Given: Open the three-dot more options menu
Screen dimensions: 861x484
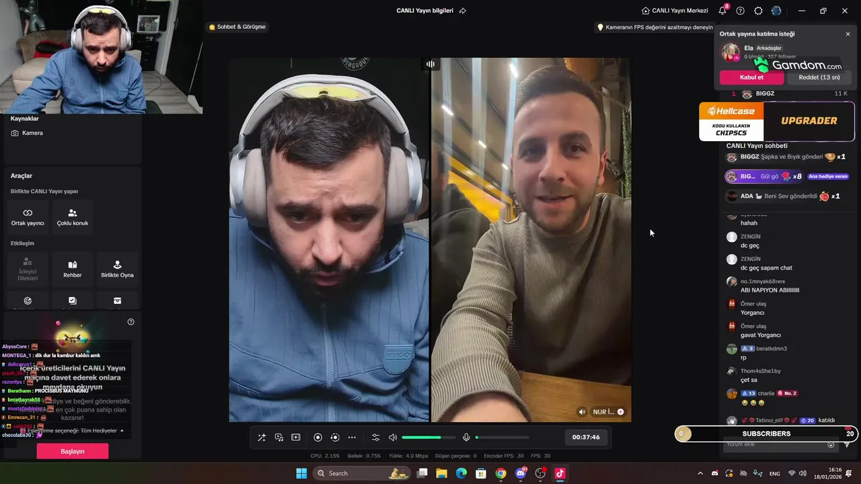Looking at the screenshot, I should point(352,438).
